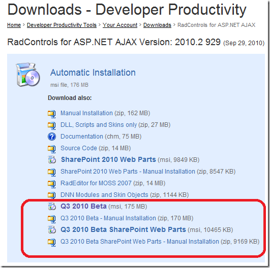This screenshot has height=268, width=270.
Task: Click the folder icon beside Manual Installation
Action: coord(52,114)
